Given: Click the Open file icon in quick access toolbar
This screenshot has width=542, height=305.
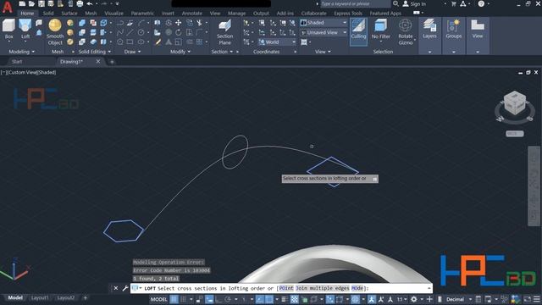Looking at the screenshot, I should (x=31, y=3).
